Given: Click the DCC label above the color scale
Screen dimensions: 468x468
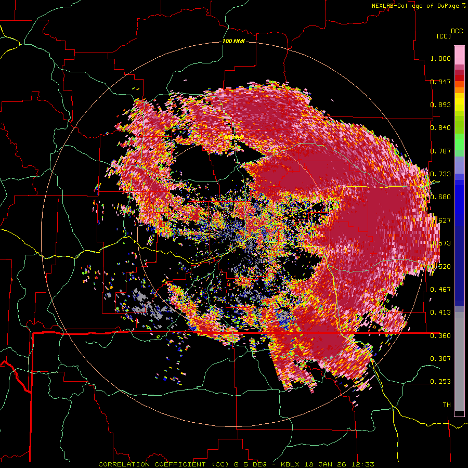Looking at the screenshot, I should point(457,31).
